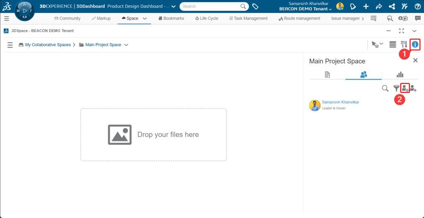The image size is (424, 218).
Task: Click the add member icon
Action: [413, 88]
